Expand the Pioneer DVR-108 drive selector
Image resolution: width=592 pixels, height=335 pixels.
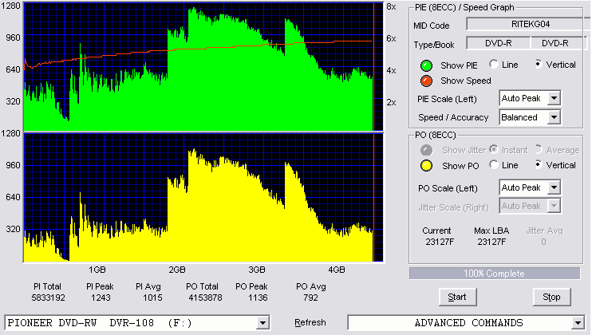(262, 323)
